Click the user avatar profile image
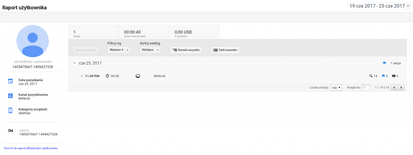Viewport: 413px width, 155px height. (33, 41)
